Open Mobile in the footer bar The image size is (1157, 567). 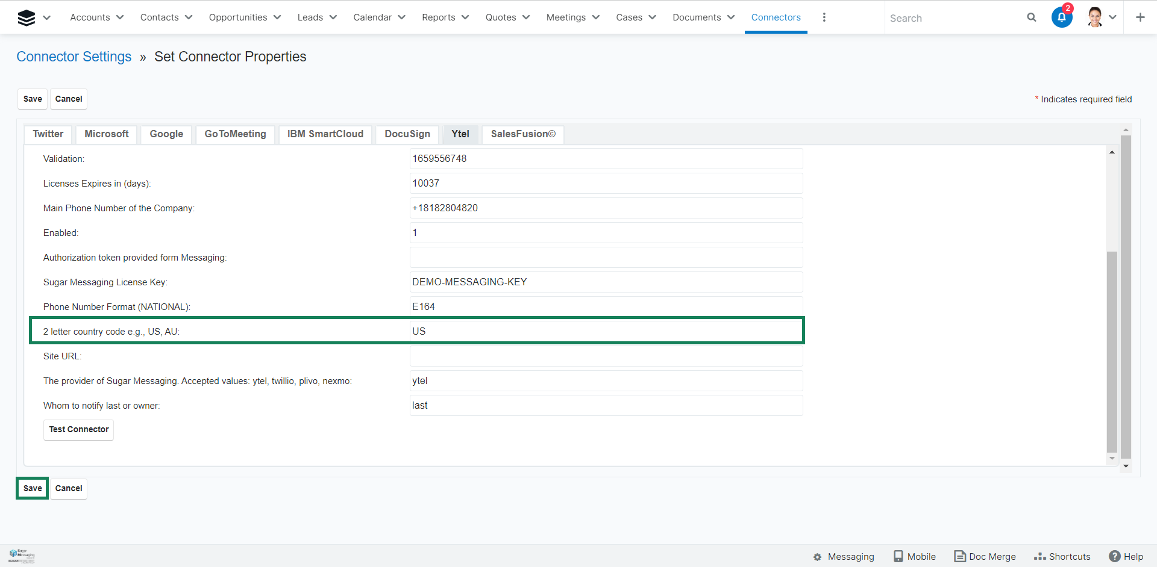(915, 557)
